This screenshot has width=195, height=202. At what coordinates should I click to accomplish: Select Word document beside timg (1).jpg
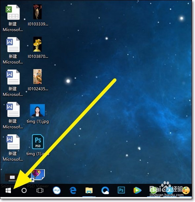click(13, 109)
